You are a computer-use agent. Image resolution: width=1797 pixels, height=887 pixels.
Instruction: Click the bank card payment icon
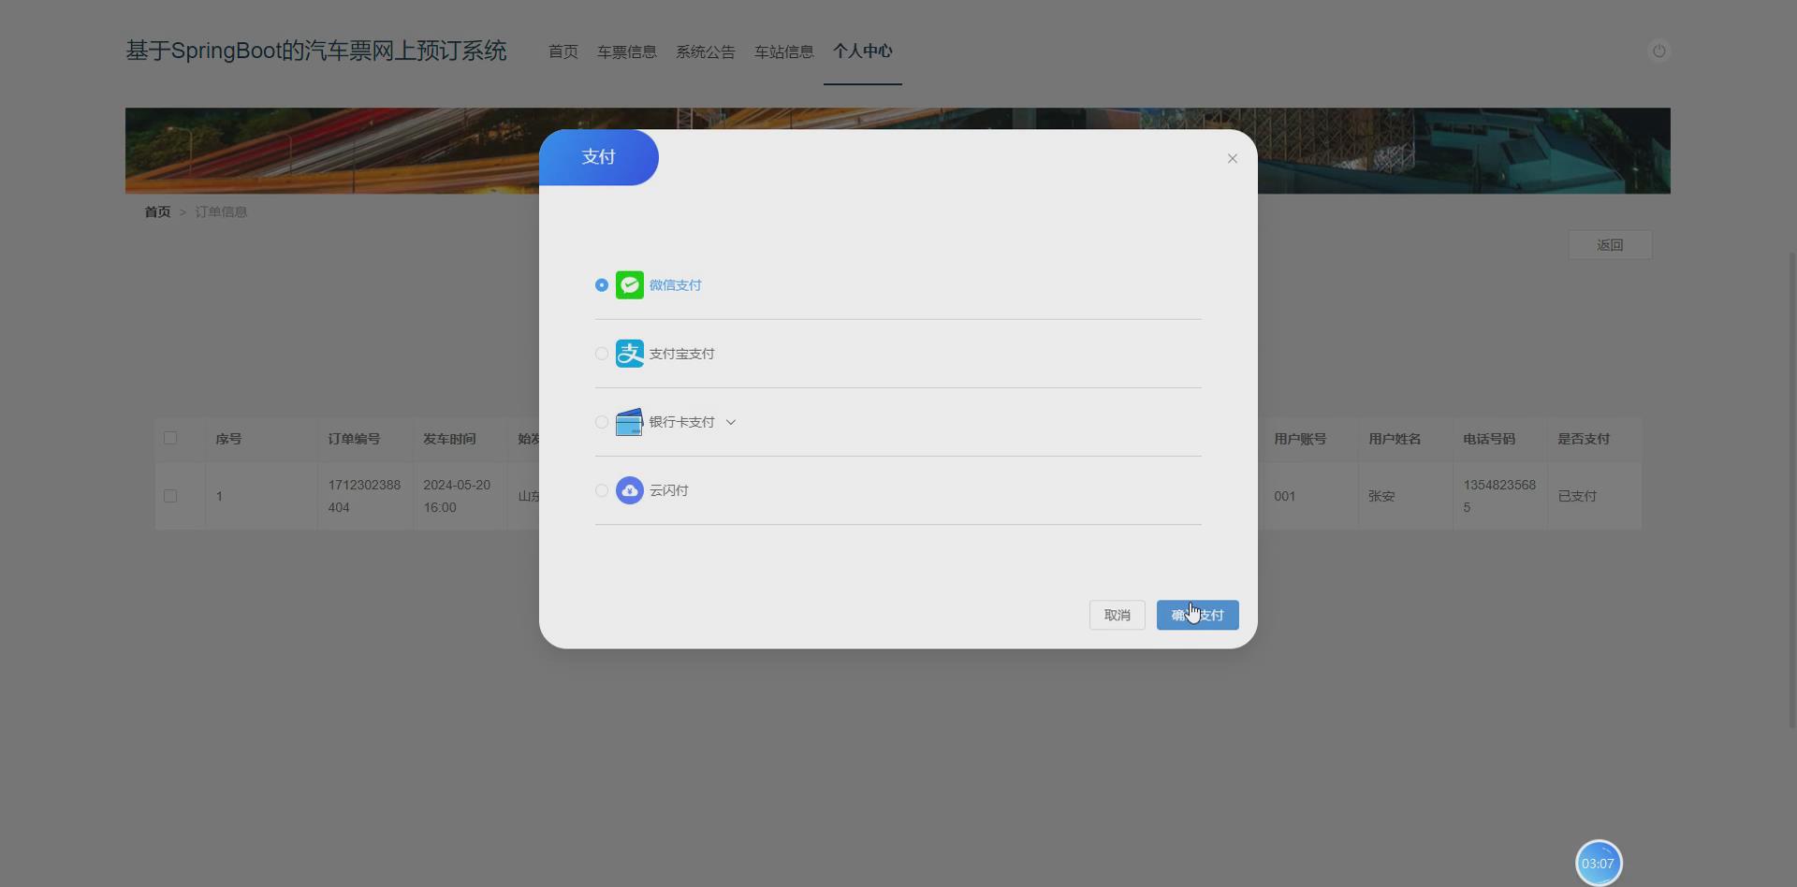(x=629, y=422)
